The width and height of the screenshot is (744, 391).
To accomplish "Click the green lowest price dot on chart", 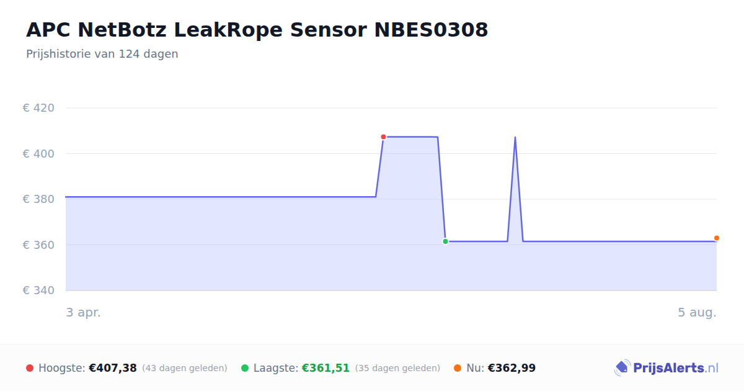I will pyautogui.click(x=445, y=241).
